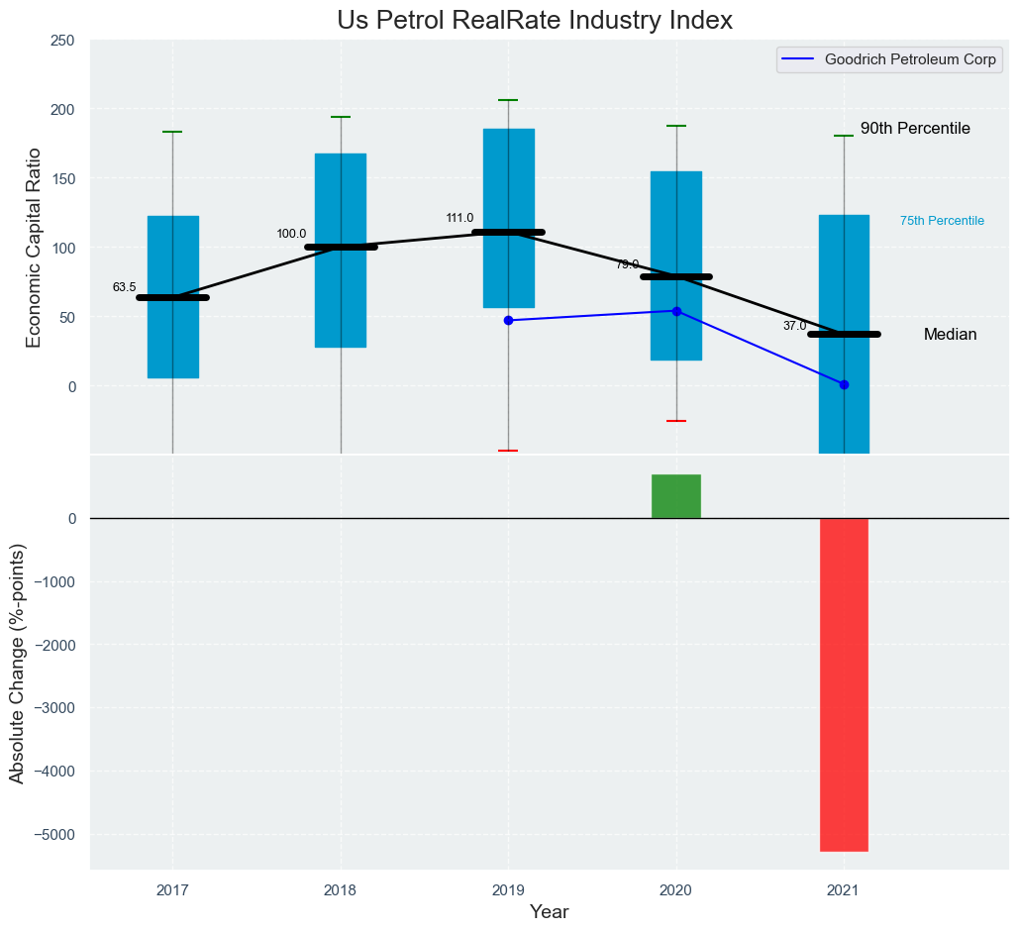Click the 200 y-axis tick label
The image size is (1019, 931).
tap(64, 109)
